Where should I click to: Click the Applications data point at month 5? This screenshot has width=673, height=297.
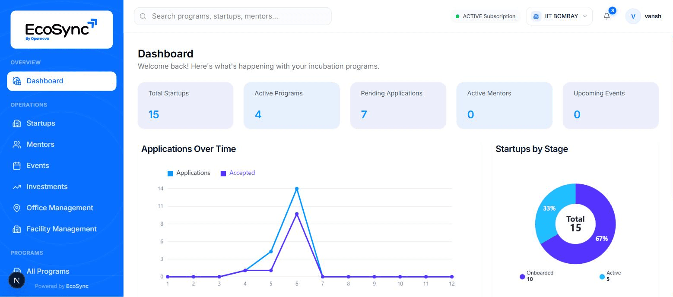coord(271,251)
